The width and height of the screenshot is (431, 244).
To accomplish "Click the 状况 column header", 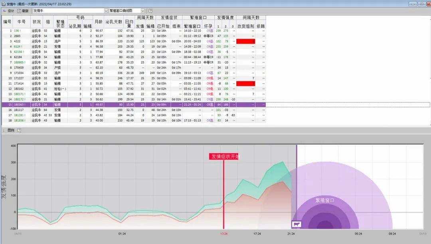I will [37, 22].
